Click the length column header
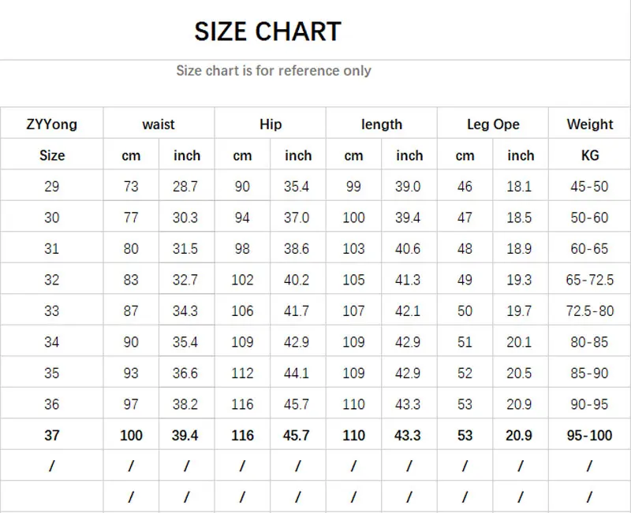 coord(381,125)
